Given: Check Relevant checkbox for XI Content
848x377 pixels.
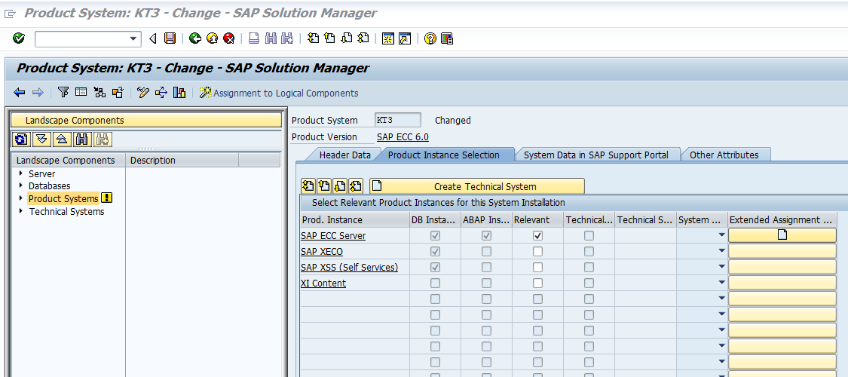Looking at the screenshot, I should point(537,284).
